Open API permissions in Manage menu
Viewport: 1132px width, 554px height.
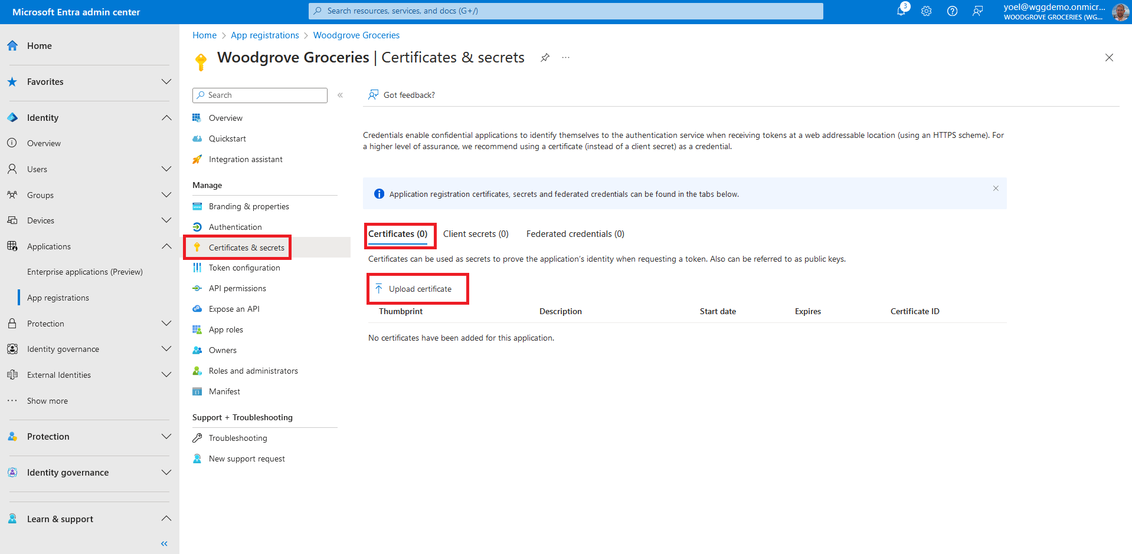click(x=237, y=288)
